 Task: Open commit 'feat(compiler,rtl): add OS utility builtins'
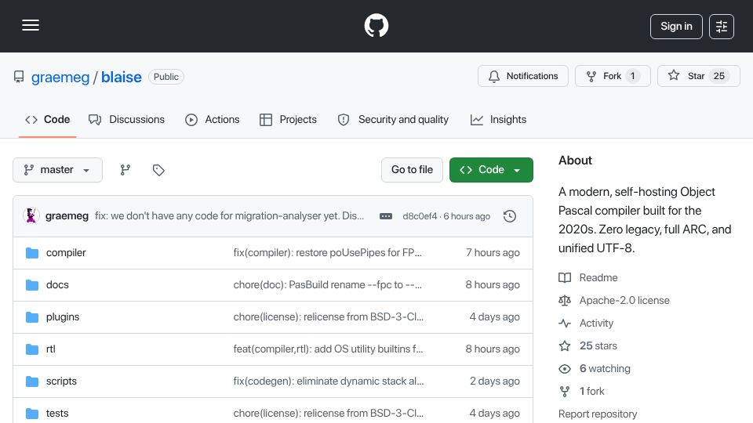(329, 349)
